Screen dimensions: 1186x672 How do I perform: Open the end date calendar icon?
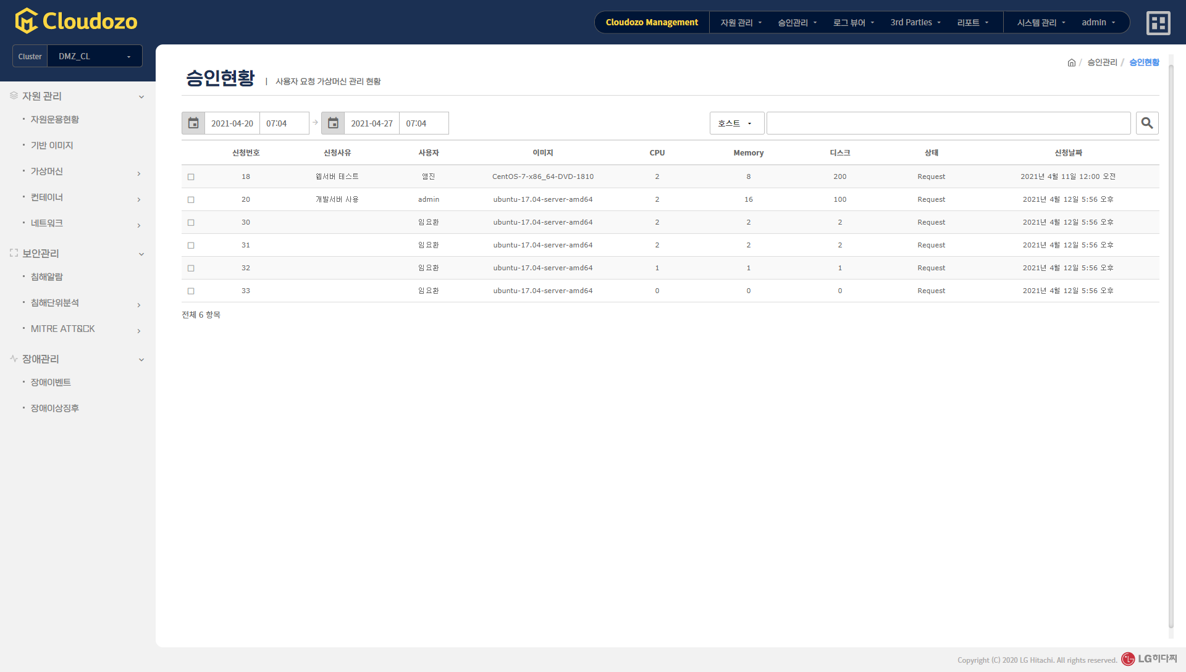[333, 123]
